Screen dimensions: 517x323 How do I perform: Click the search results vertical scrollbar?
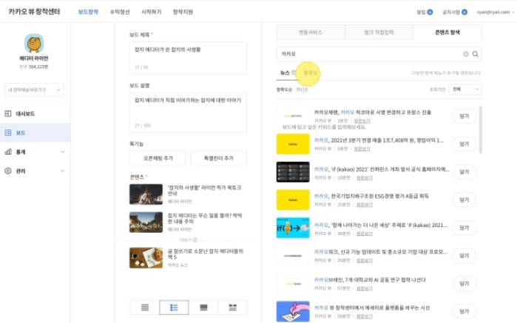coord(481,129)
